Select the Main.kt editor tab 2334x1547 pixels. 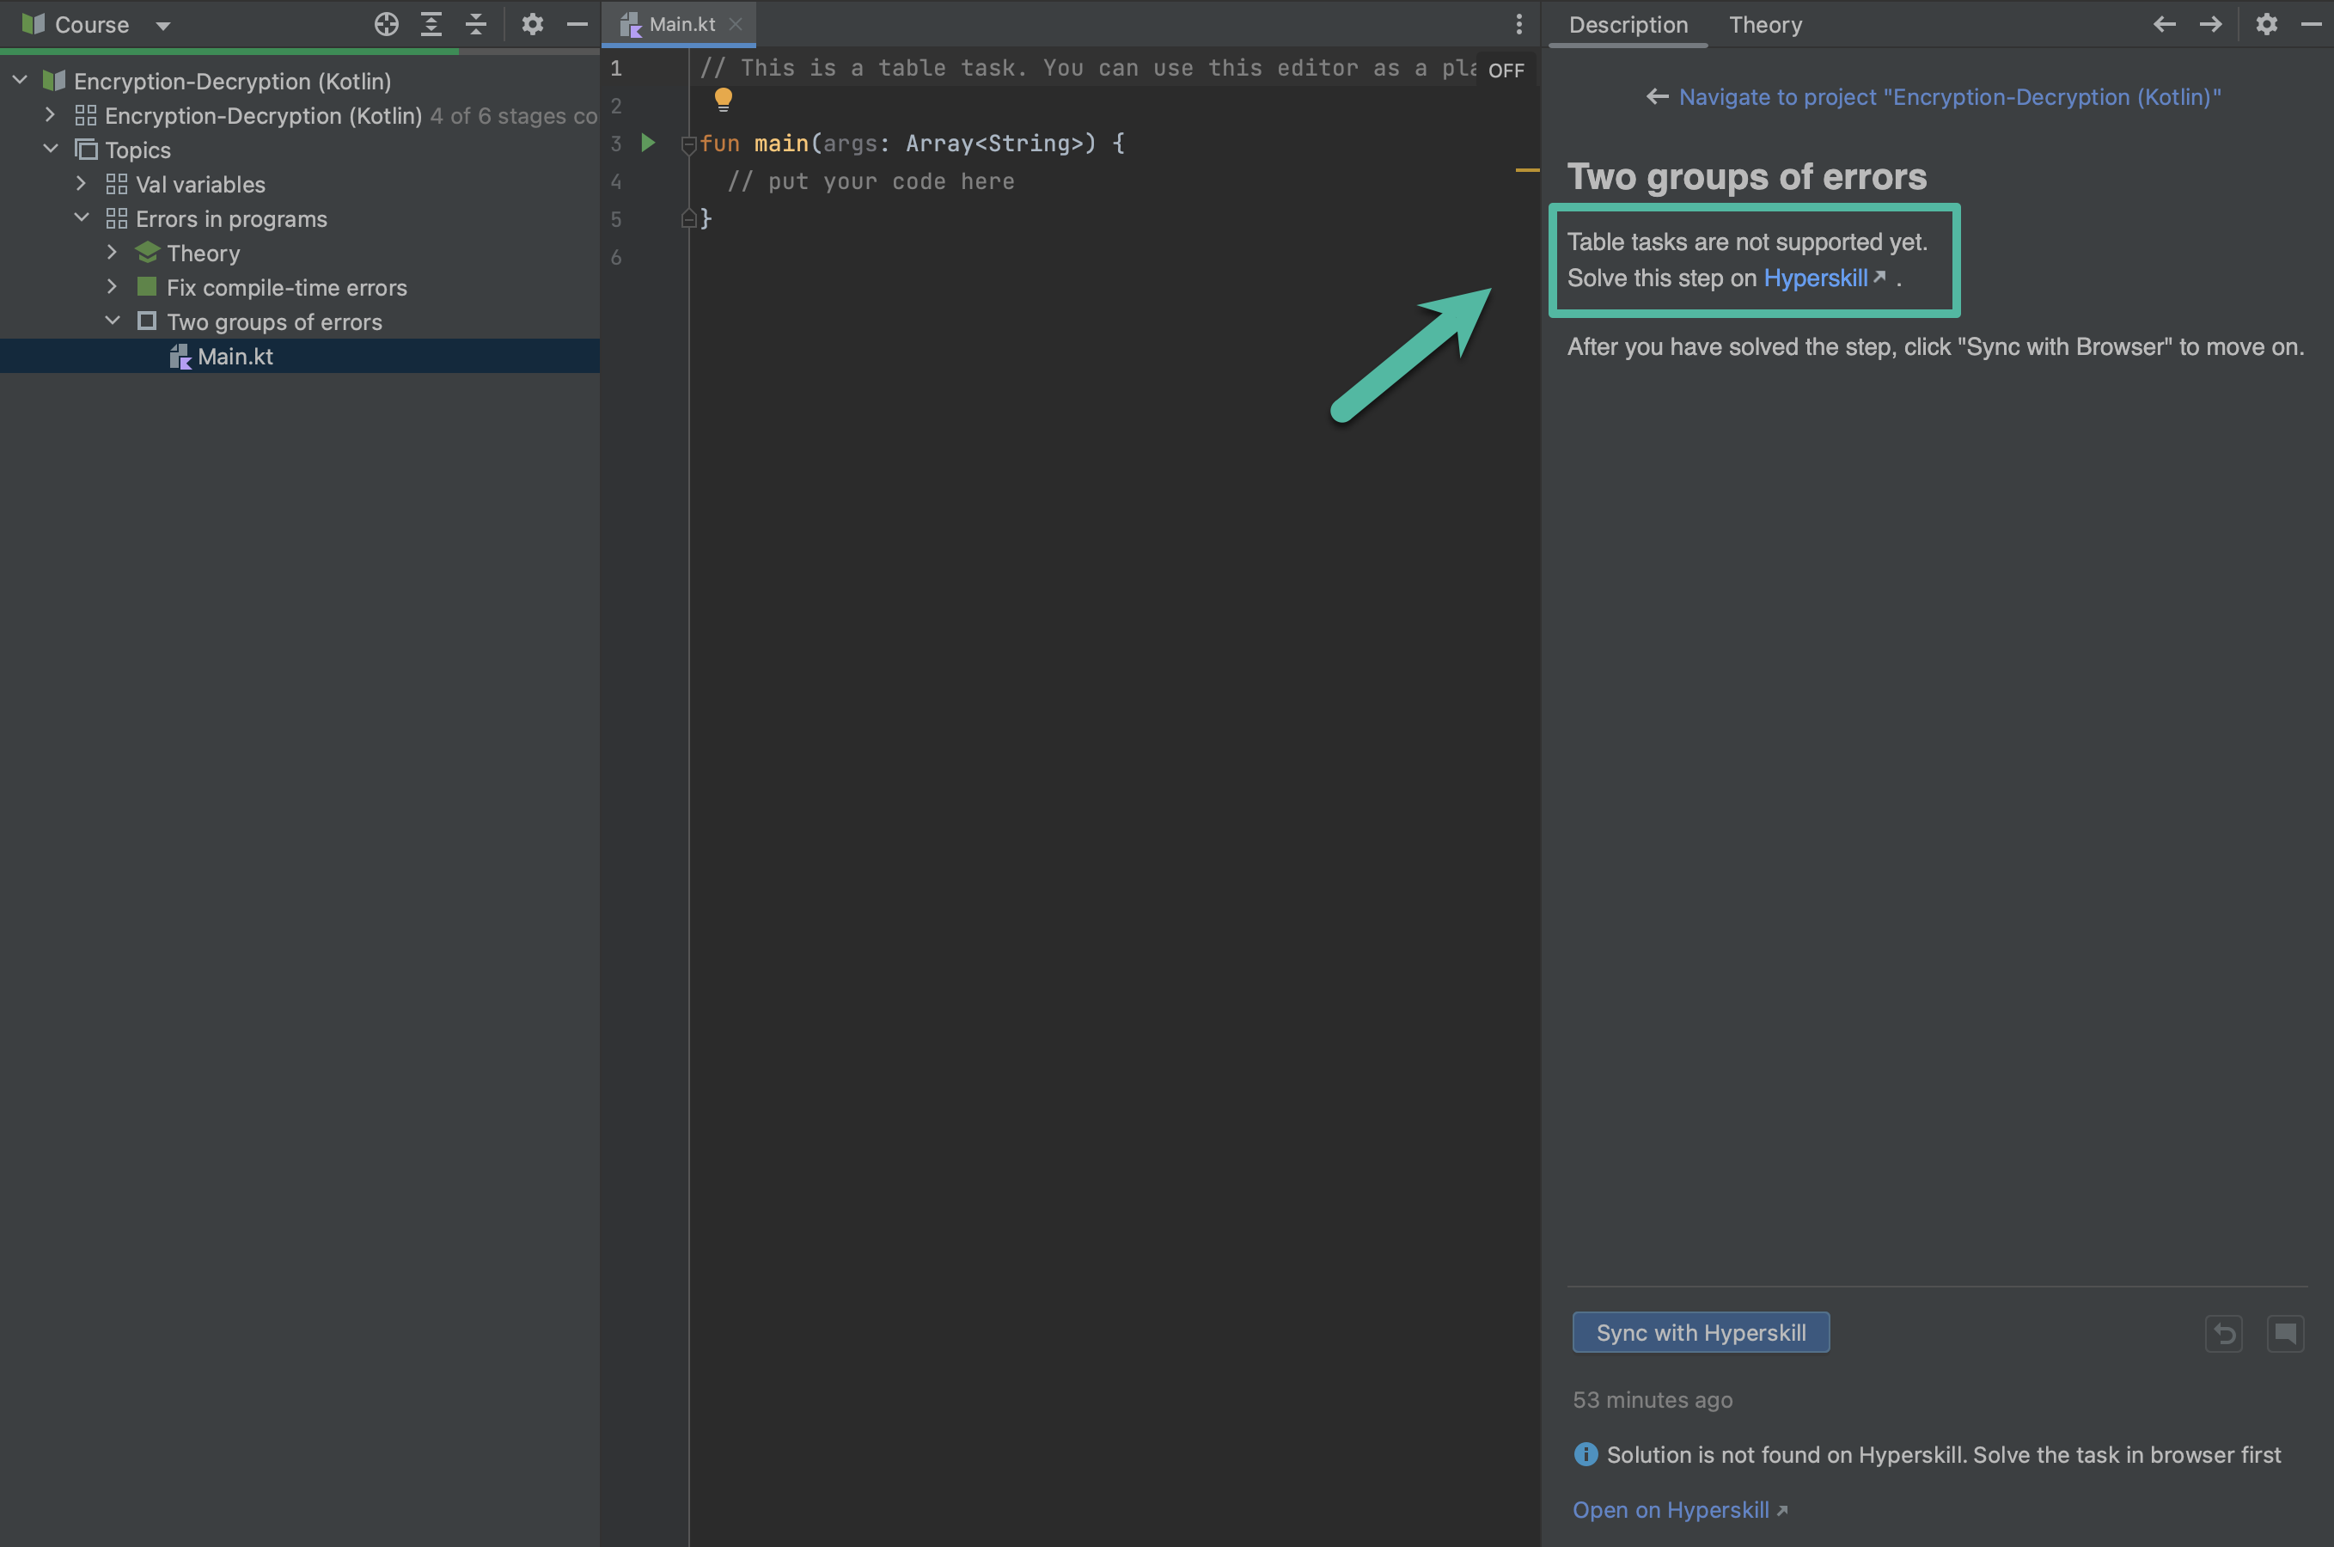pyautogui.click(x=681, y=25)
